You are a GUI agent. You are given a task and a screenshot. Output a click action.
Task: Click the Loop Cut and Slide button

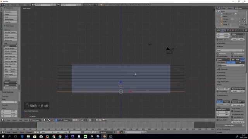pyautogui.click(x=10, y=61)
